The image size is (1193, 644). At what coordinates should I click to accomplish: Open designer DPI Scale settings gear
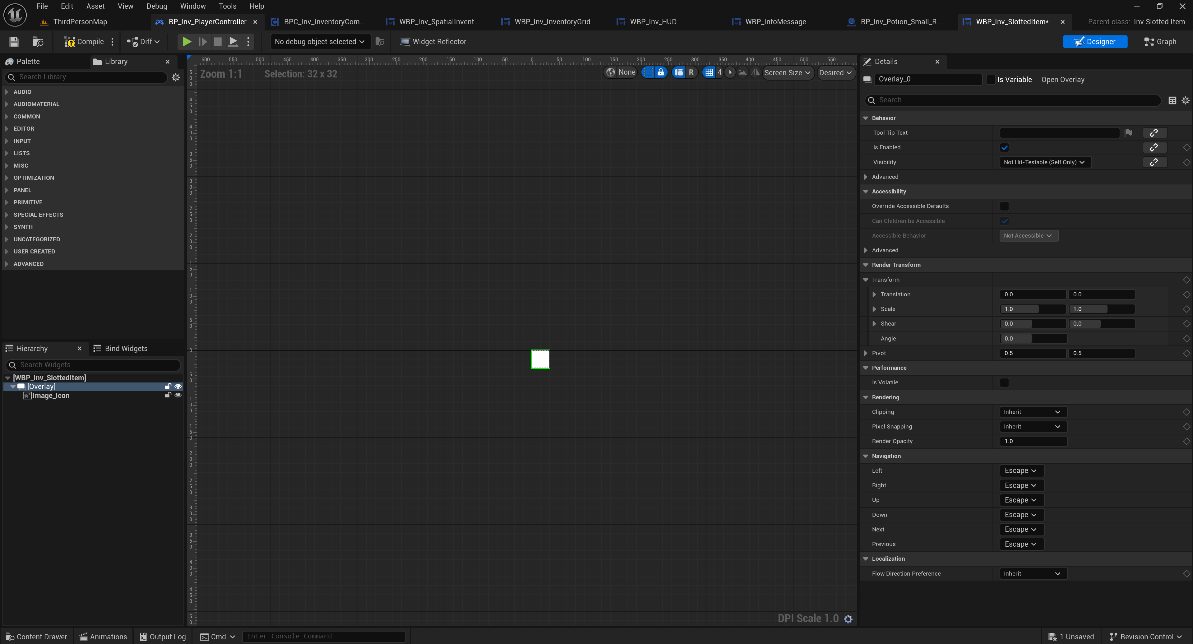(x=848, y=619)
